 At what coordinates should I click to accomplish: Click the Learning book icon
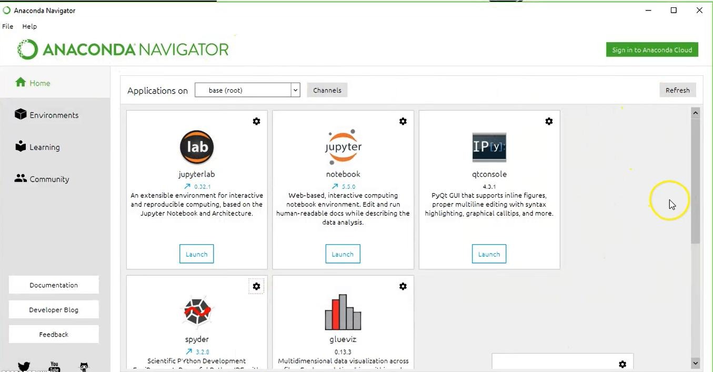click(x=21, y=146)
